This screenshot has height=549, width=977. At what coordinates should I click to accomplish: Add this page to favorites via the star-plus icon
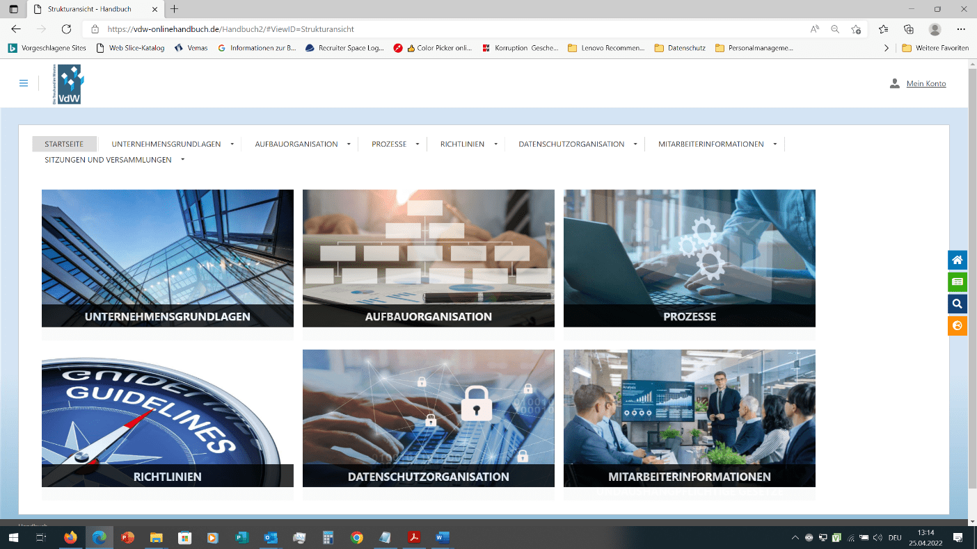pos(856,29)
